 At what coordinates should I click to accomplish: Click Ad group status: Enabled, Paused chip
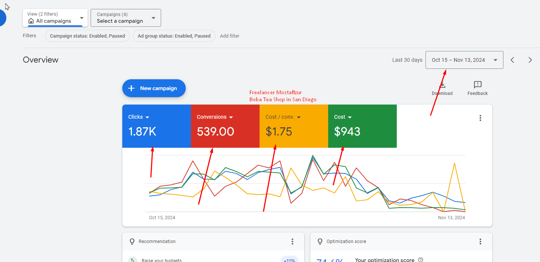(174, 36)
